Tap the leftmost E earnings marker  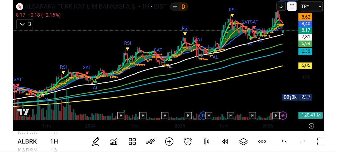tap(121, 115)
